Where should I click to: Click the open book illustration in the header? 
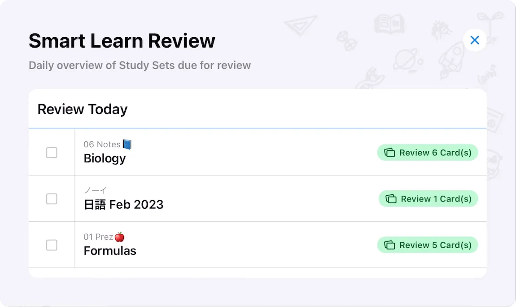pyautogui.click(x=389, y=24)
